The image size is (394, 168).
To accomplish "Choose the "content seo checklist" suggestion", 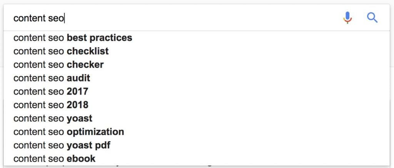I will click(x=61, y=51).
